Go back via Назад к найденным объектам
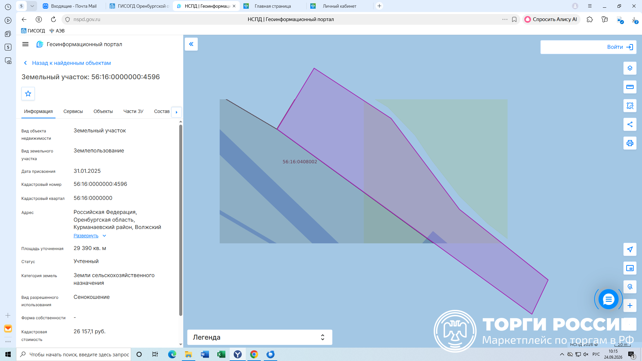 click(x=68, y=63)
